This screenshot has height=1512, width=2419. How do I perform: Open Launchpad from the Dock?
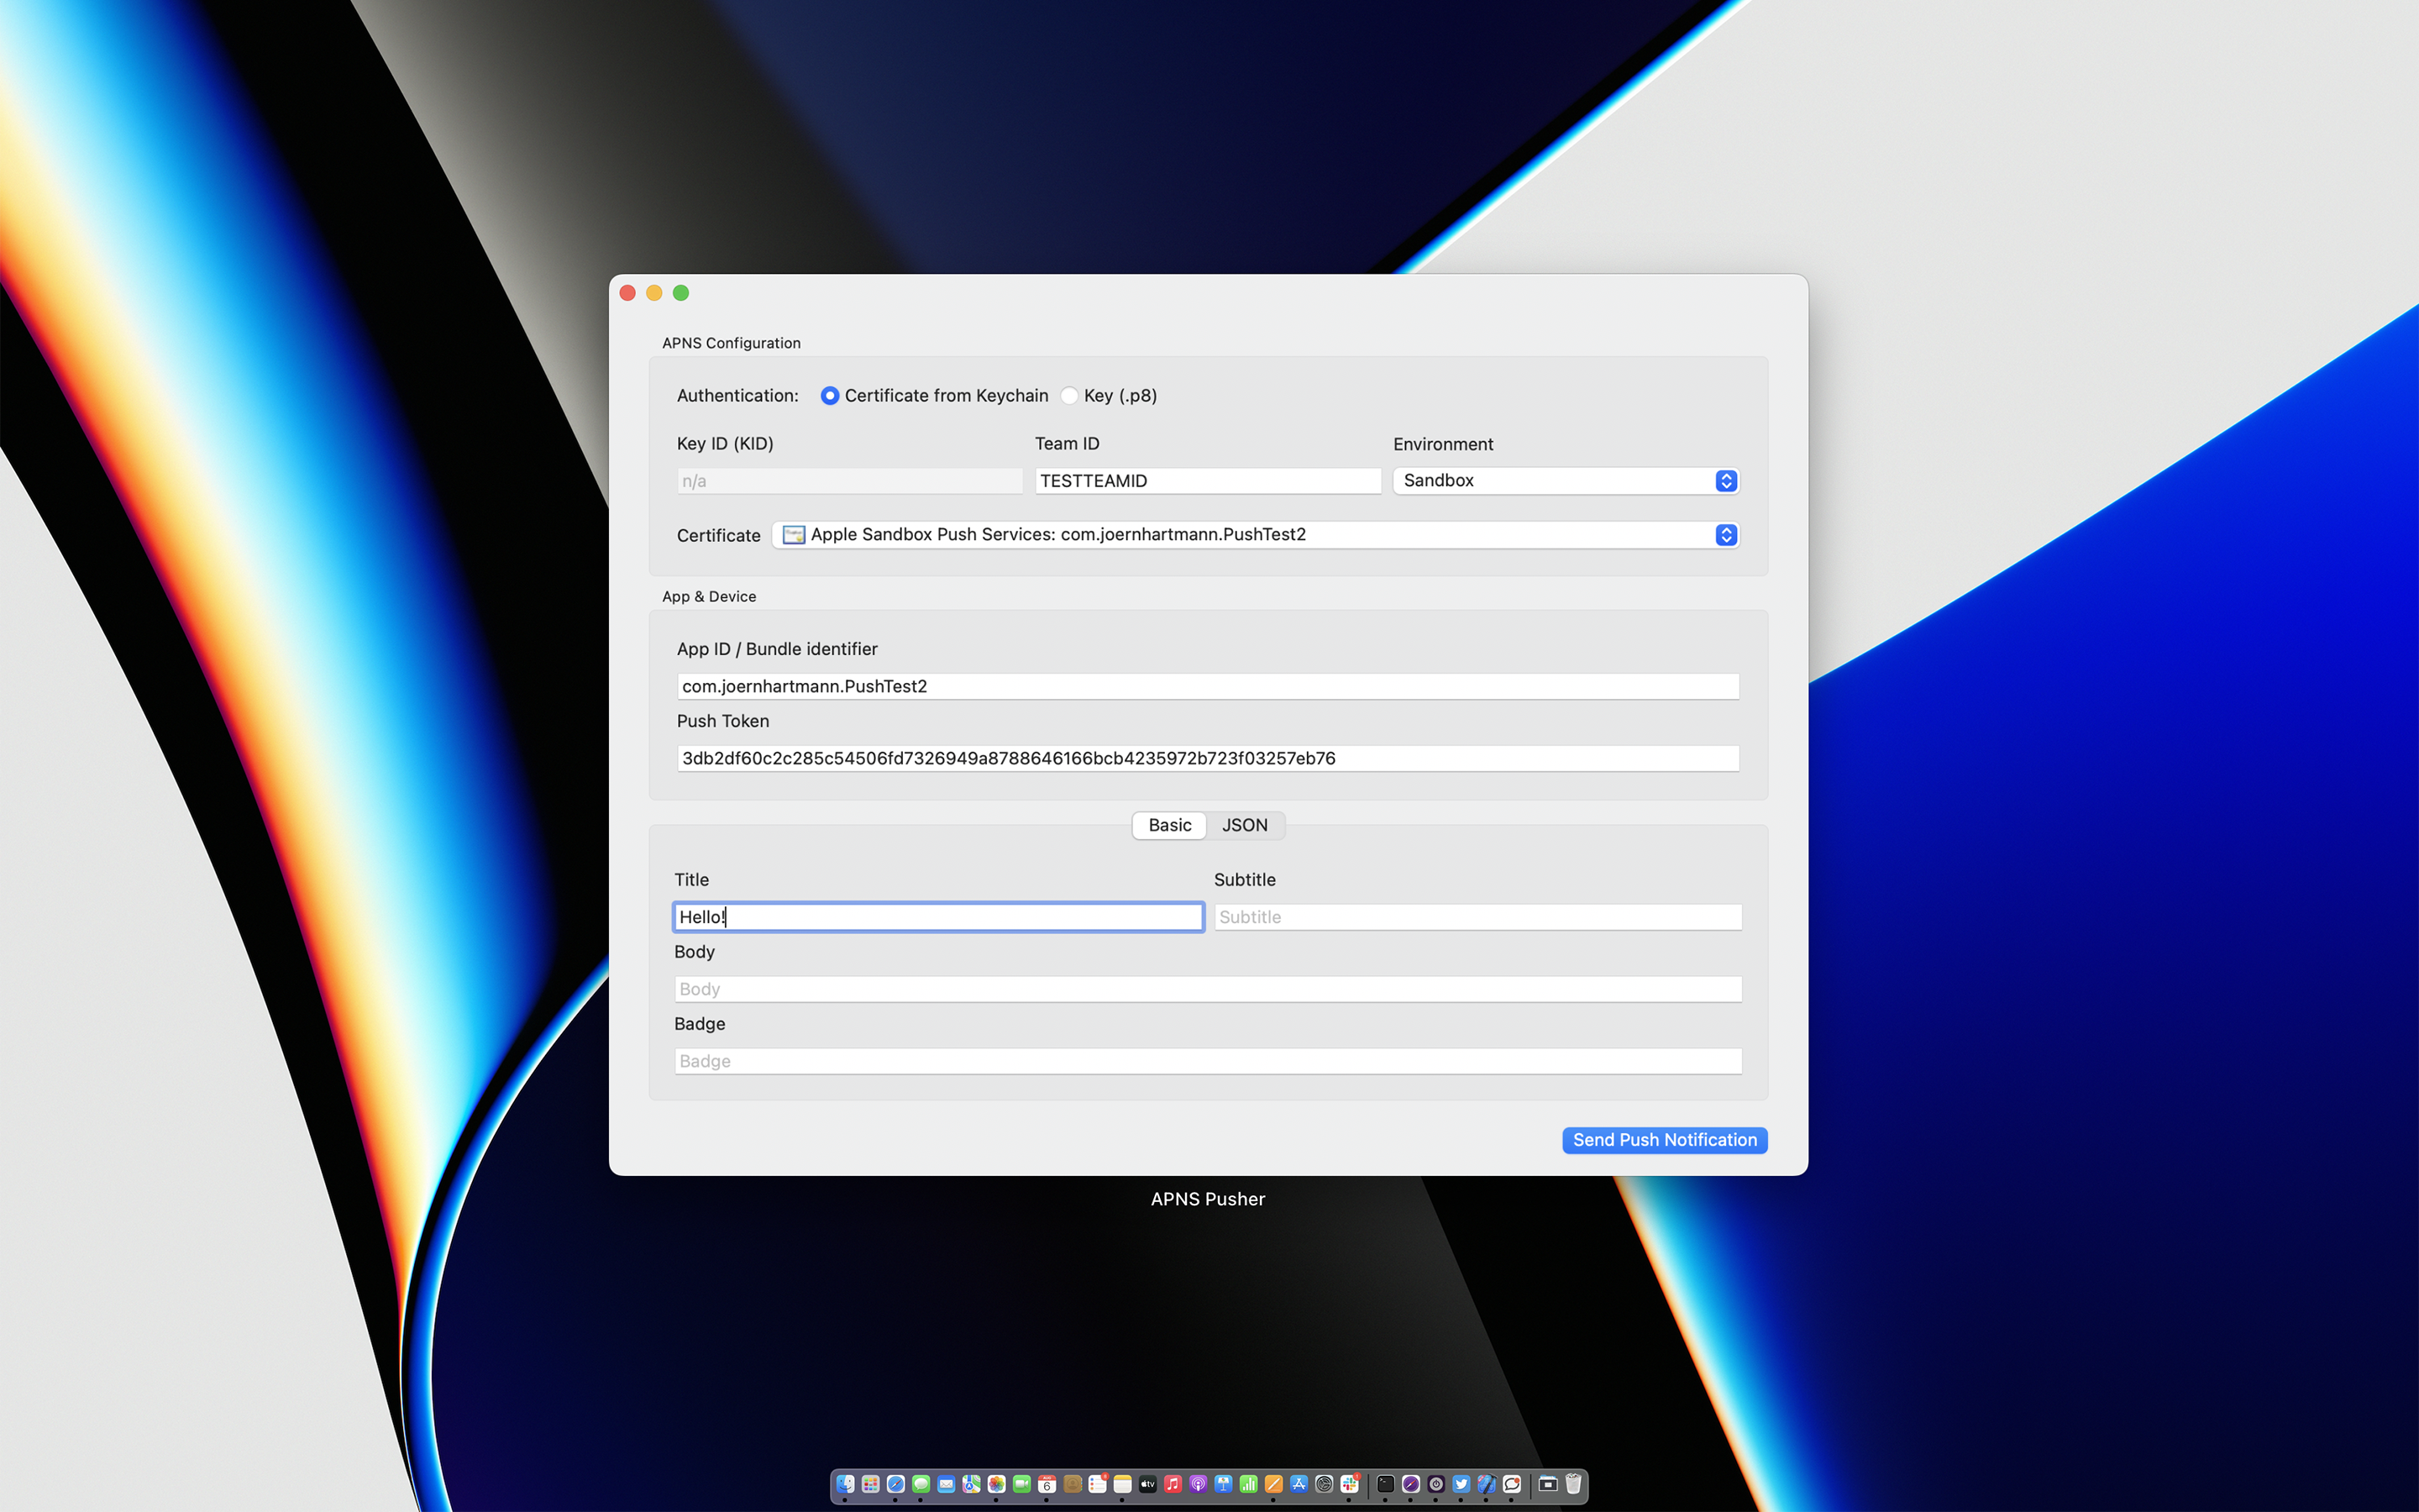point(871,1484)
